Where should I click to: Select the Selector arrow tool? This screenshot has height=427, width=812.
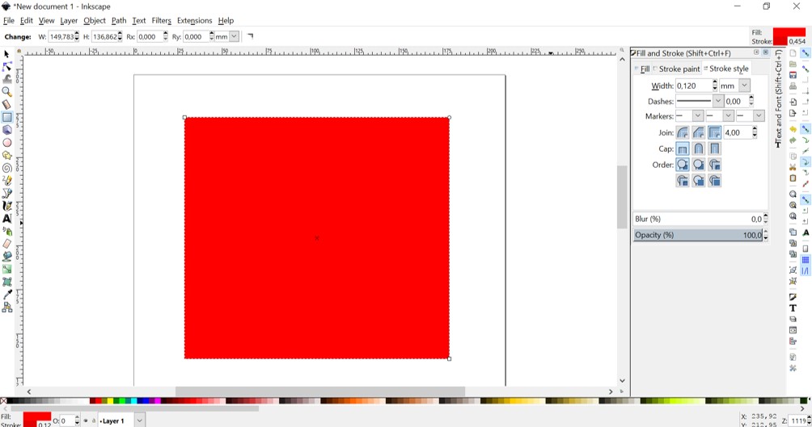click(x=6, y=54)
